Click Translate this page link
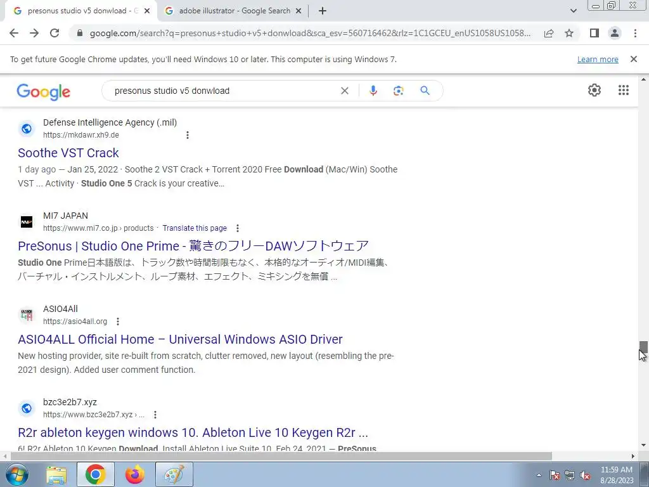The height and width of the screenshot is (487, 649). click(195, 228)
